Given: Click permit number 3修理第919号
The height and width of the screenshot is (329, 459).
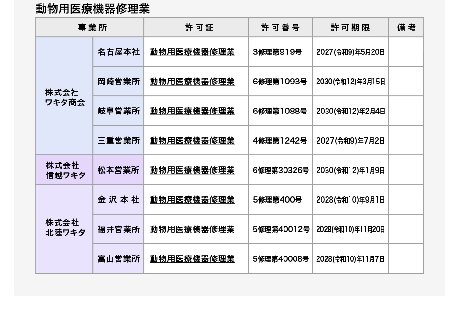Looking at the screenshot, I should (277, 52).
